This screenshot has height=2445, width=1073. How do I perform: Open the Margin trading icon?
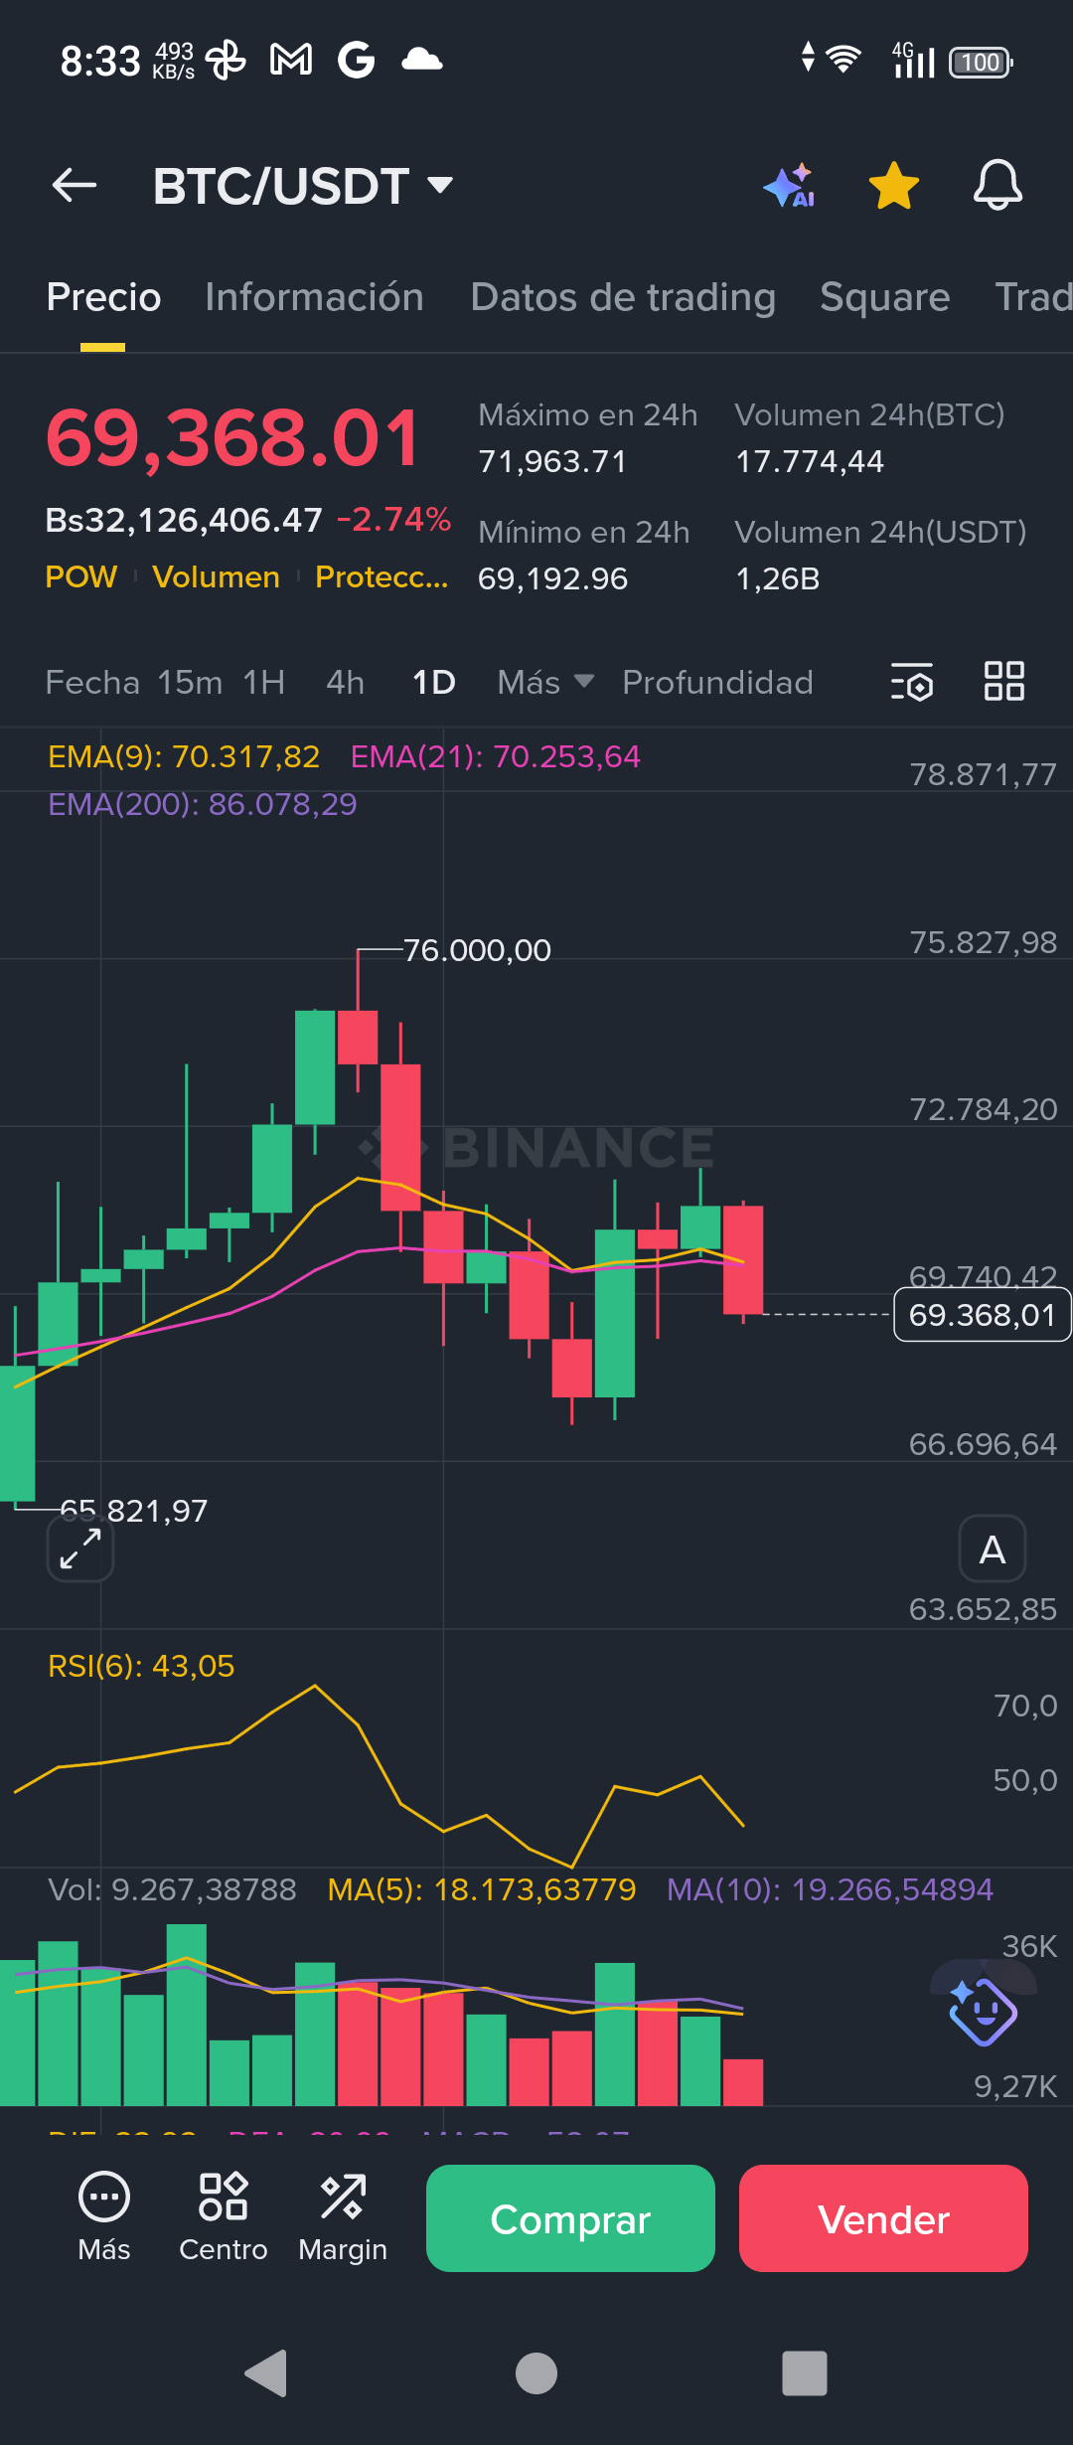[x=343, y=2218]
